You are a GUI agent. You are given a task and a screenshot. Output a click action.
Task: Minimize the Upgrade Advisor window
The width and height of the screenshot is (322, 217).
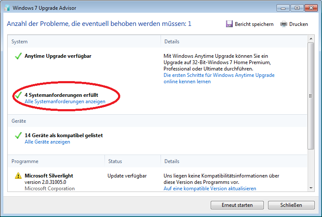click(283, 8)
